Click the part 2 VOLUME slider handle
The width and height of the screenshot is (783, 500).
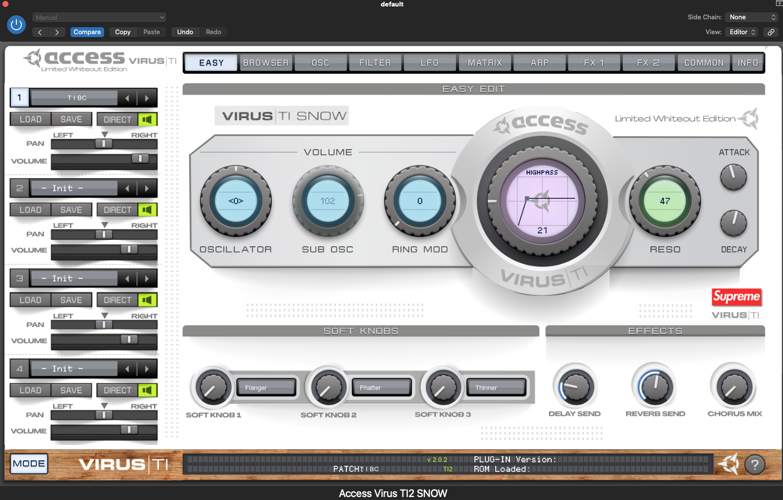point(130,249)
